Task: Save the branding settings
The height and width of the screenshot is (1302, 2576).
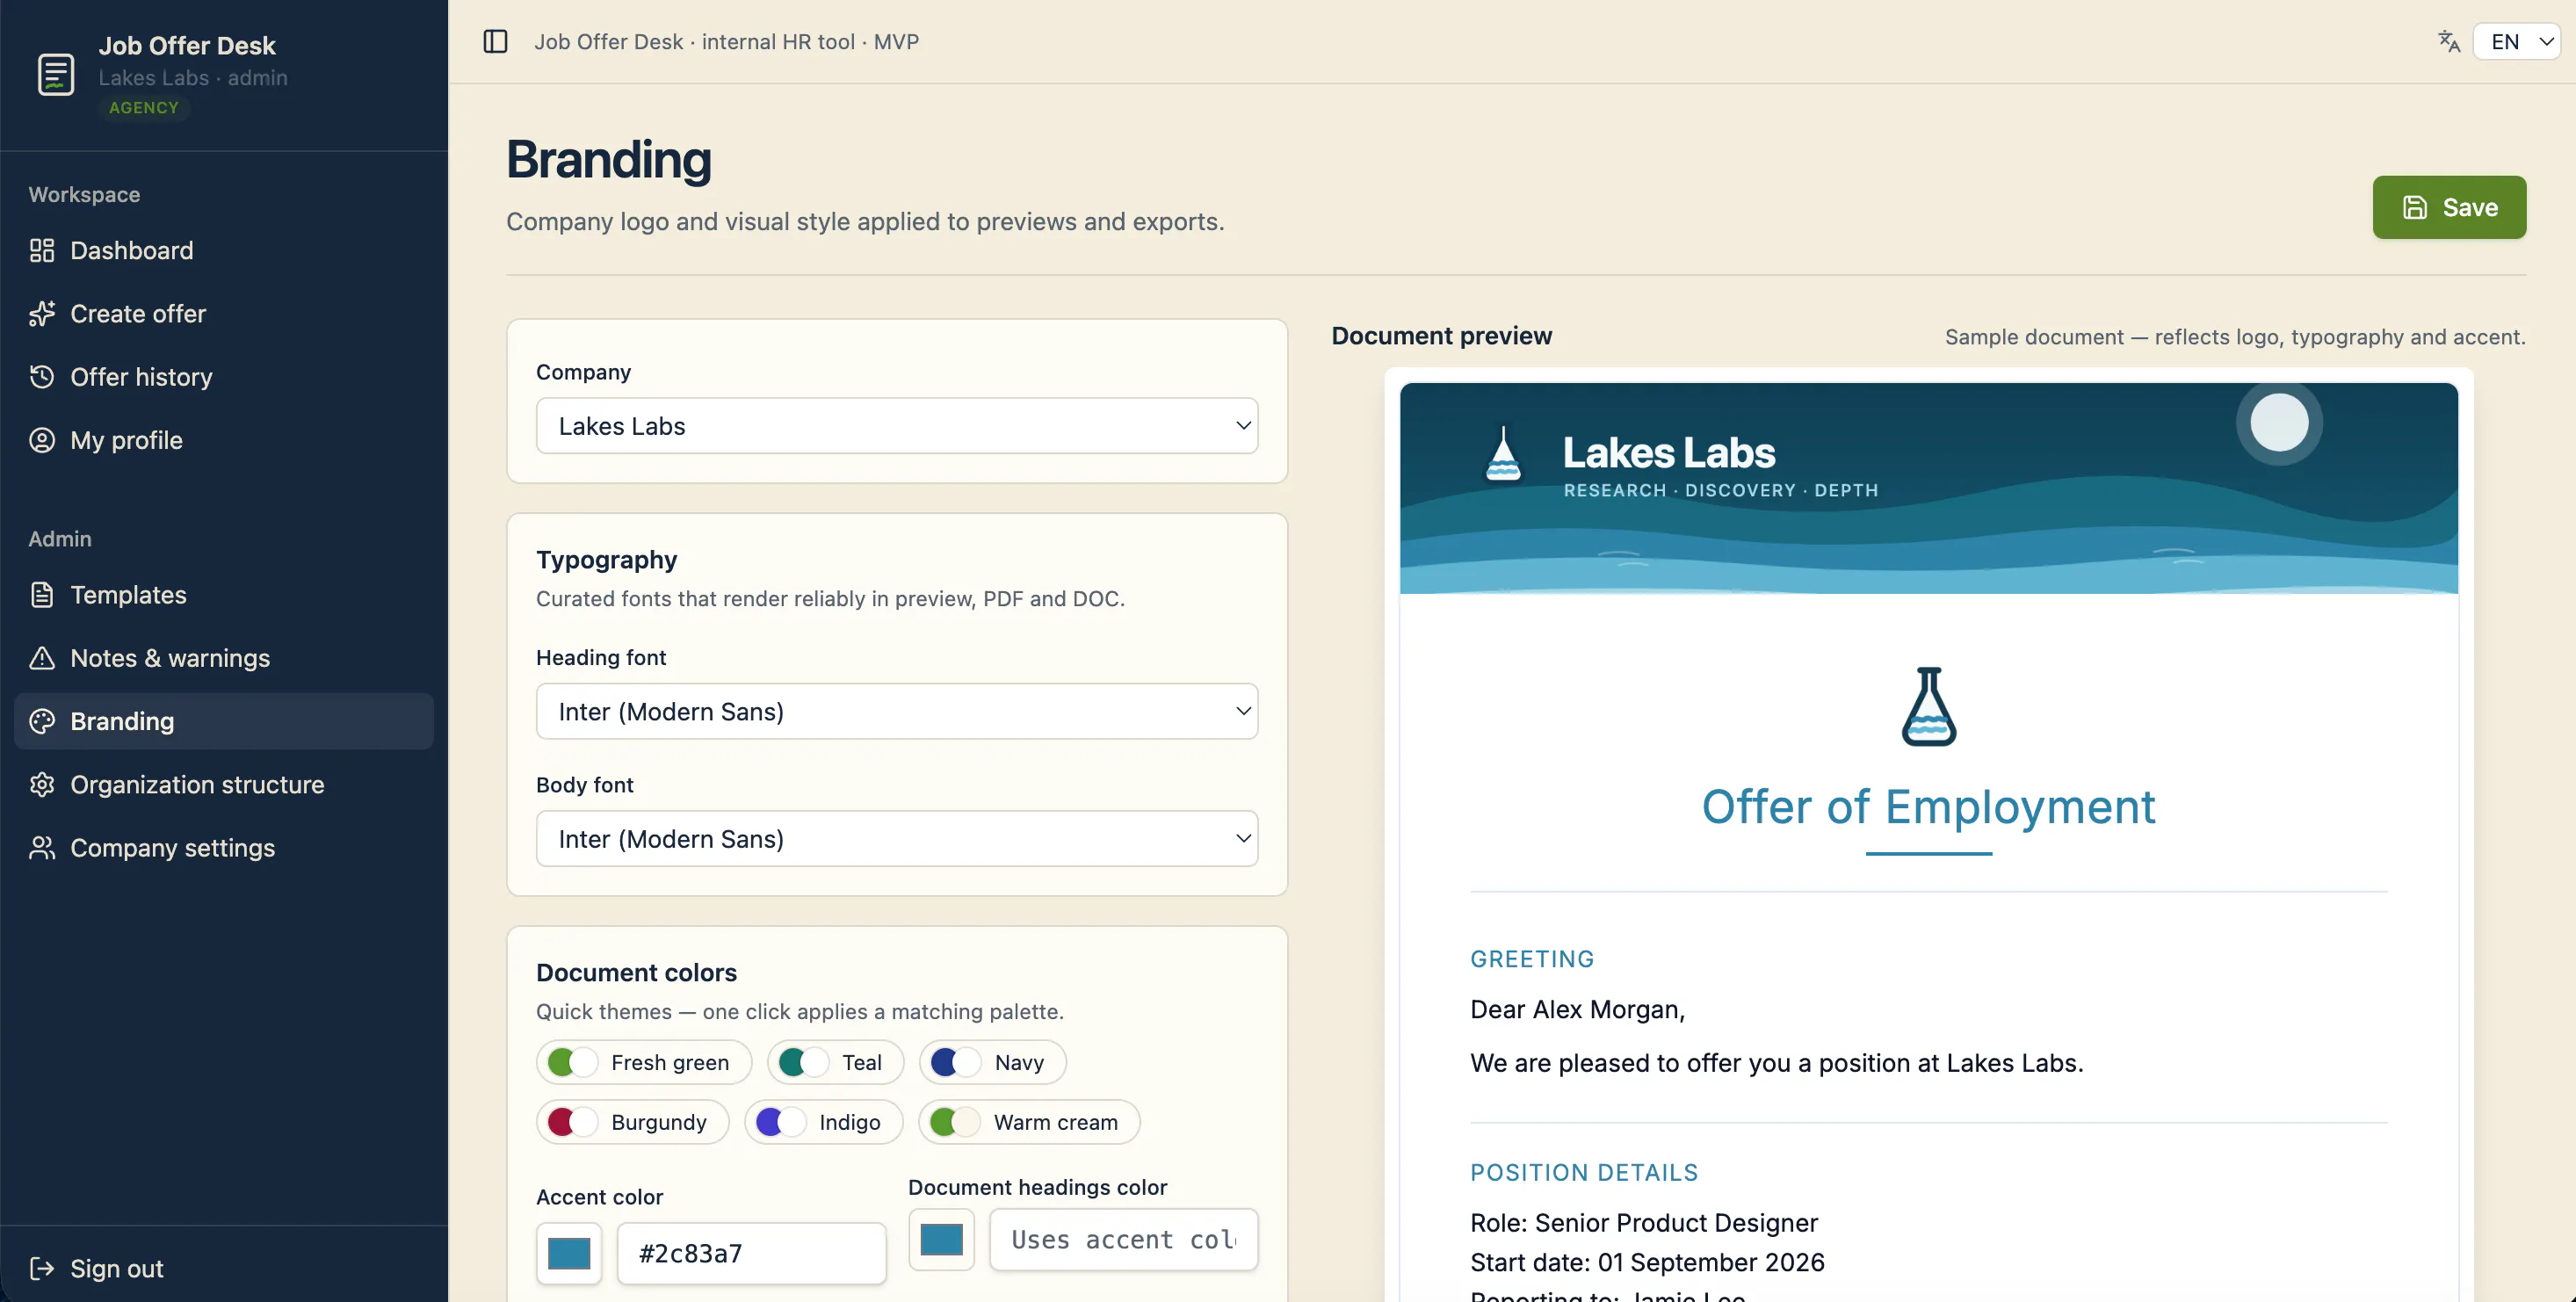Action: (x=2449, y=207)
